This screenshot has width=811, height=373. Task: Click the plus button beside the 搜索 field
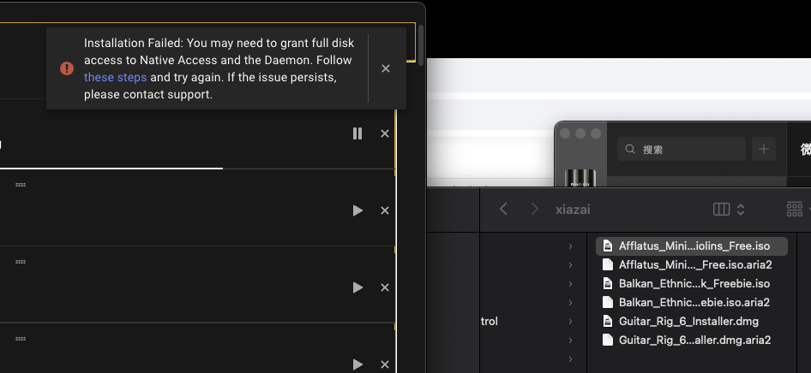point(763,149)
